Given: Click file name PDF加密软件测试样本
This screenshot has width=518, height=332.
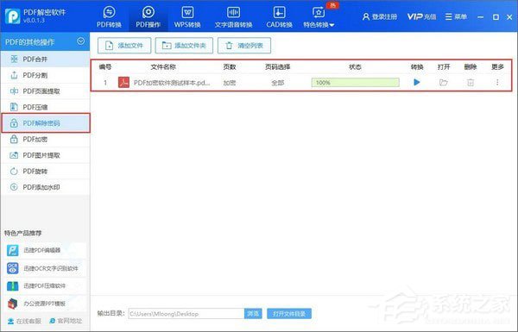Looking at the screenshot, I should 172,83.
